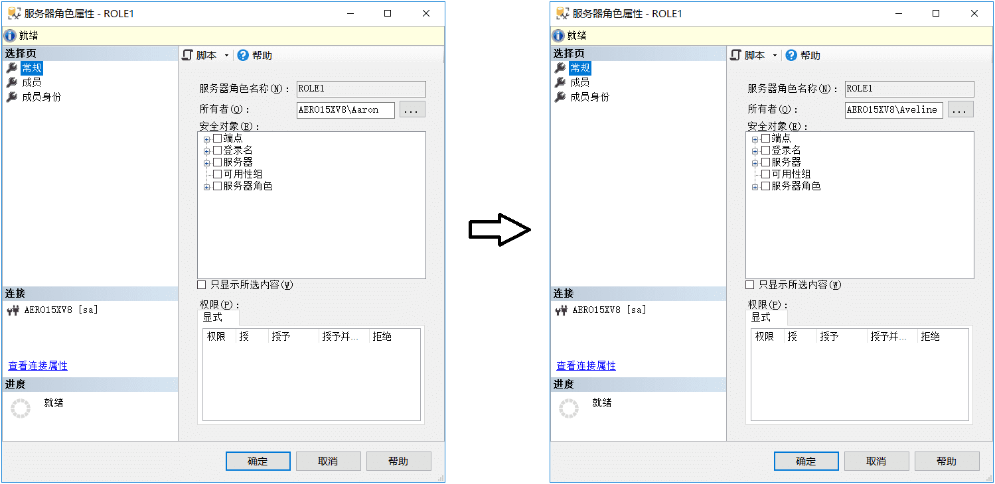Check 可用性组 checkbox in right window
Image resolution: width=995 pixels, height=484 pixels.
pos(765,174)
